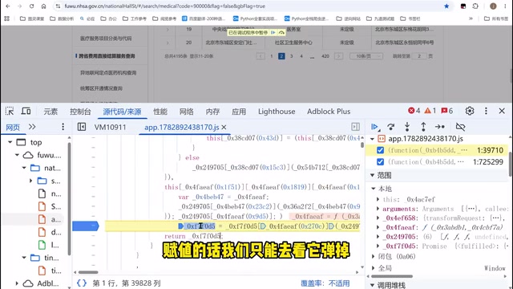Image resolution: width=513 pixels, height=289 pixels.
Task: Click the navigator tree vertical scrollbar
Action: (x=69, y=198)
